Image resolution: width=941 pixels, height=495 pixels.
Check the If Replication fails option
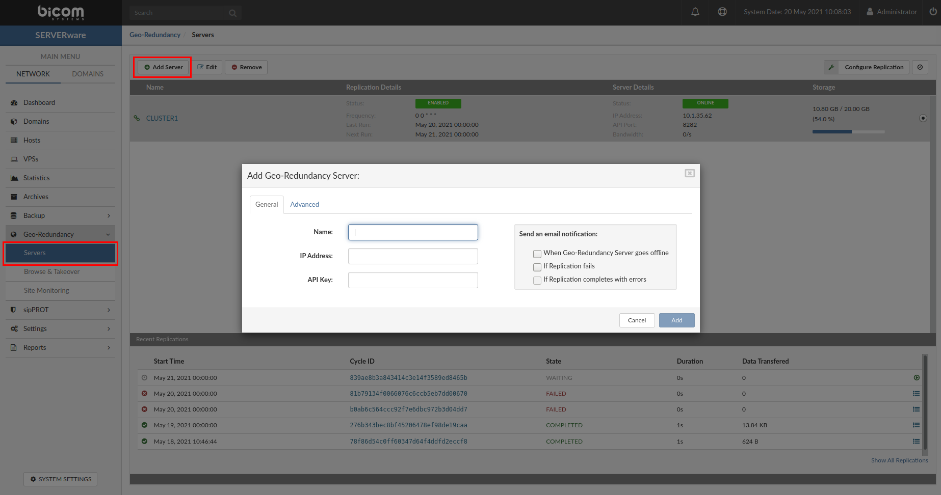coord(537,267)
